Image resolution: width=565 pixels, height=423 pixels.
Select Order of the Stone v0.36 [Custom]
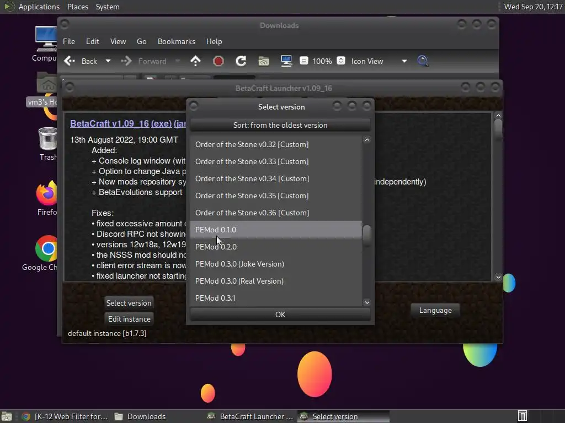tap(276, 213)
